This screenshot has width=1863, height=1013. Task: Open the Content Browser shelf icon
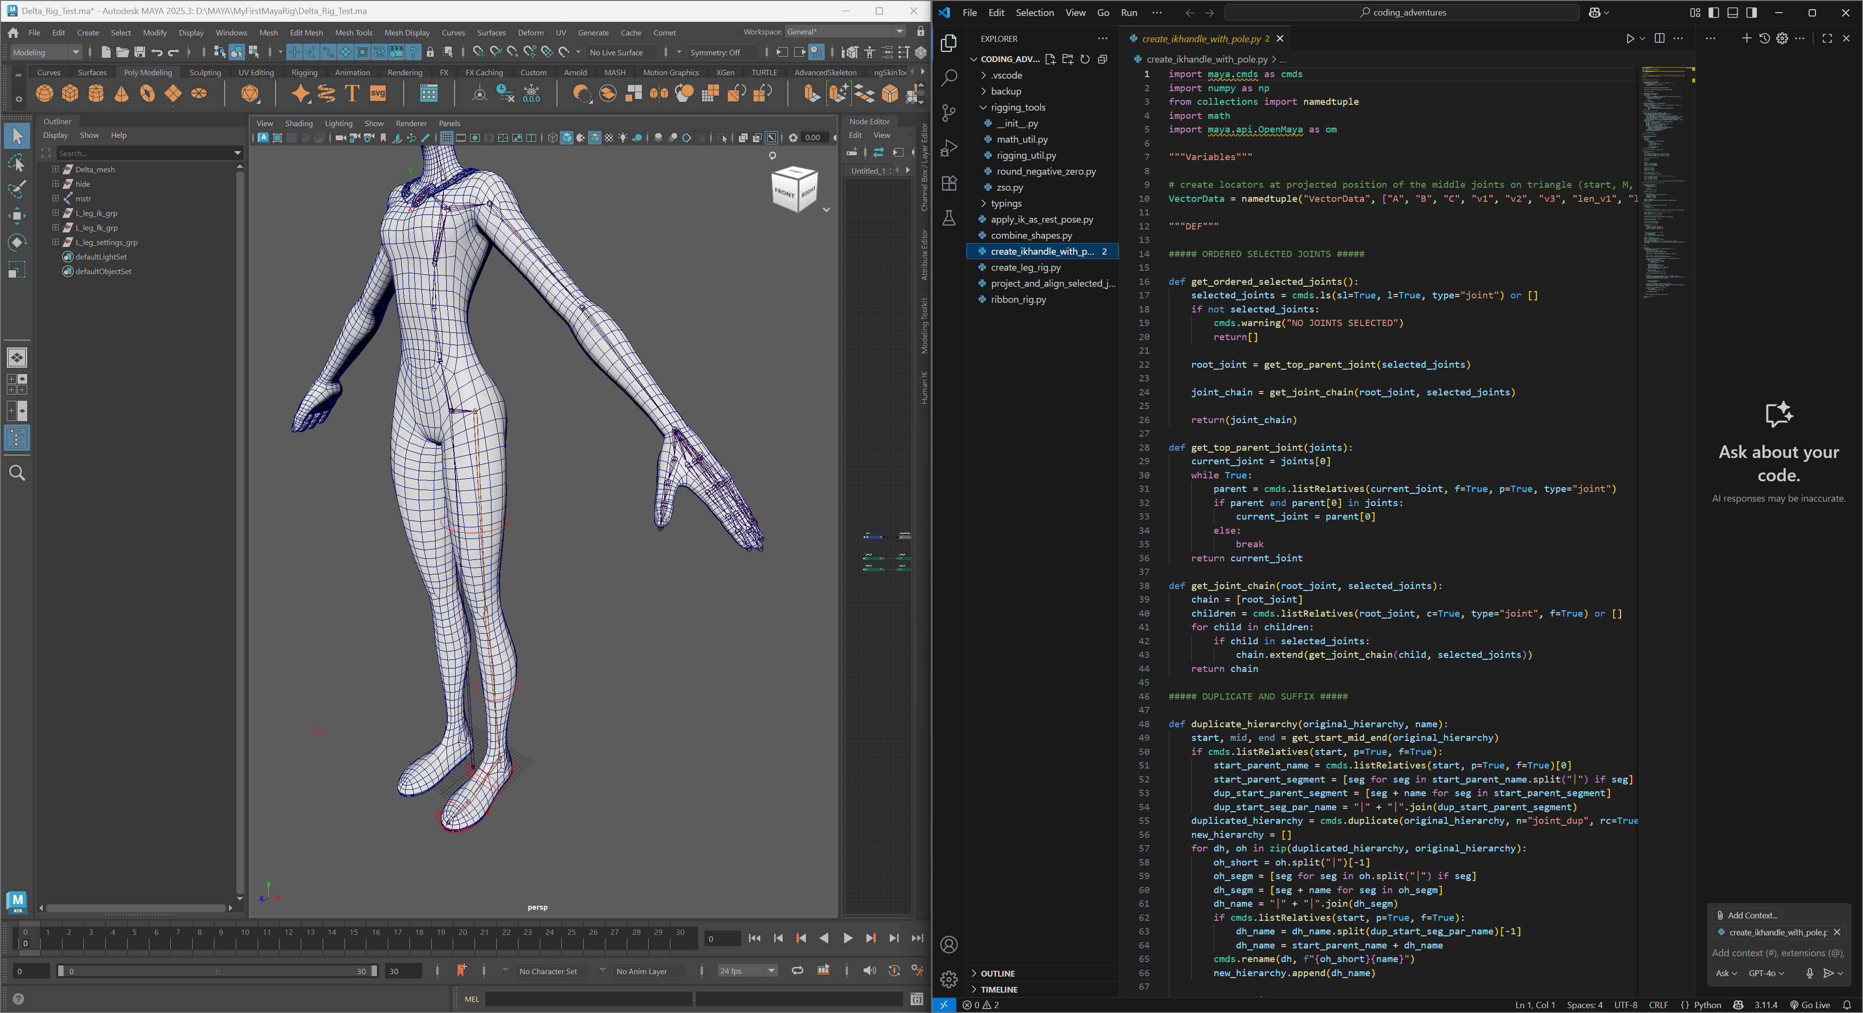(x=429, y=93)
